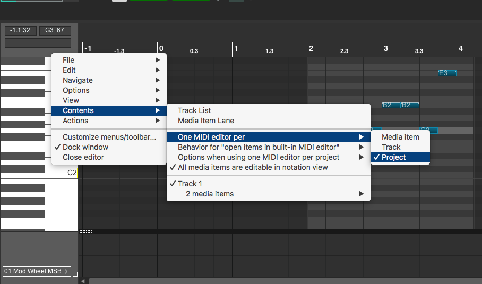
Task: Select Track List from the Contents menu
Action: (194, 110)
